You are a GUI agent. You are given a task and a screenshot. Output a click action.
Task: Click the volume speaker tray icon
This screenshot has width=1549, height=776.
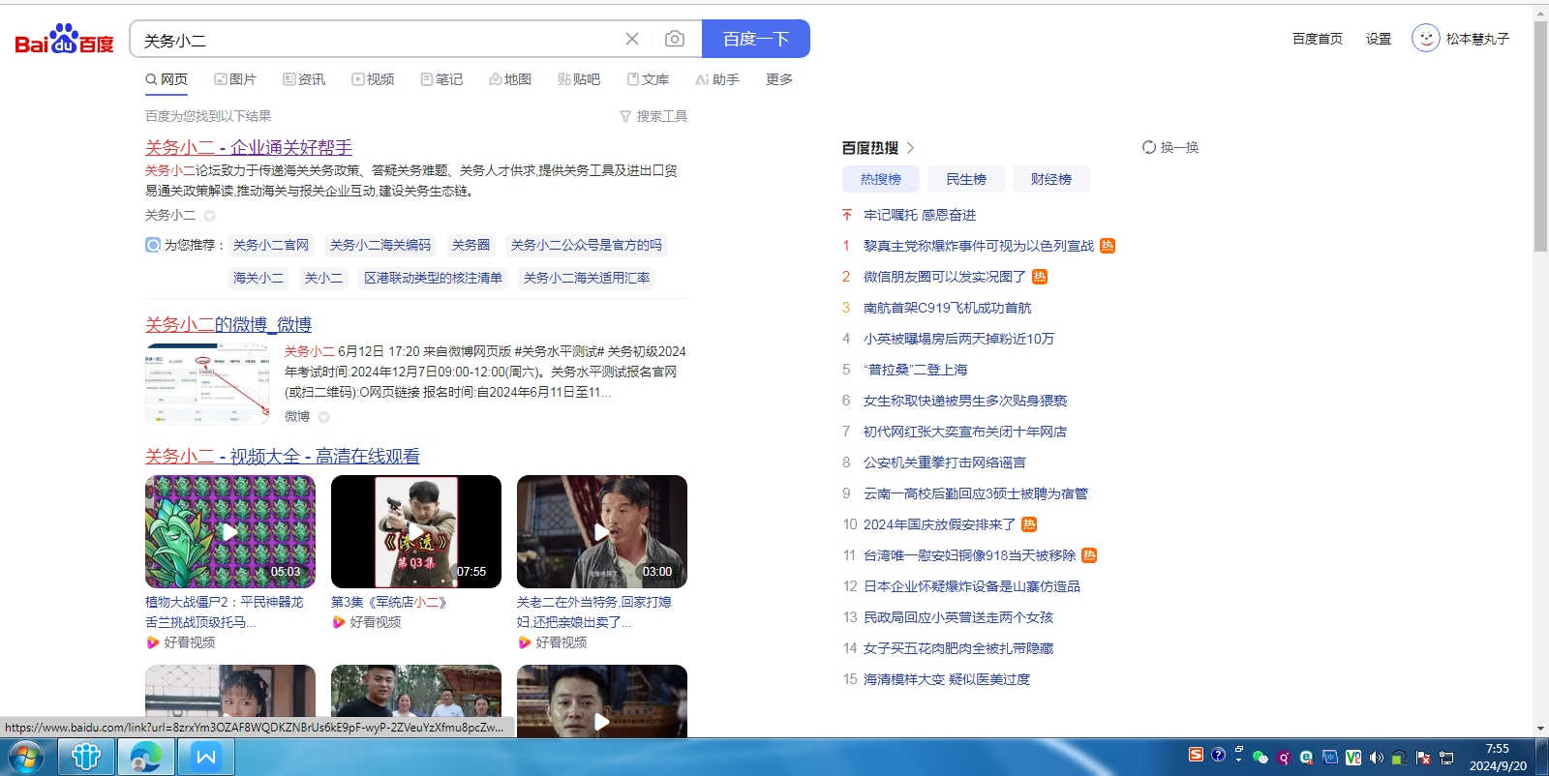1376,758
